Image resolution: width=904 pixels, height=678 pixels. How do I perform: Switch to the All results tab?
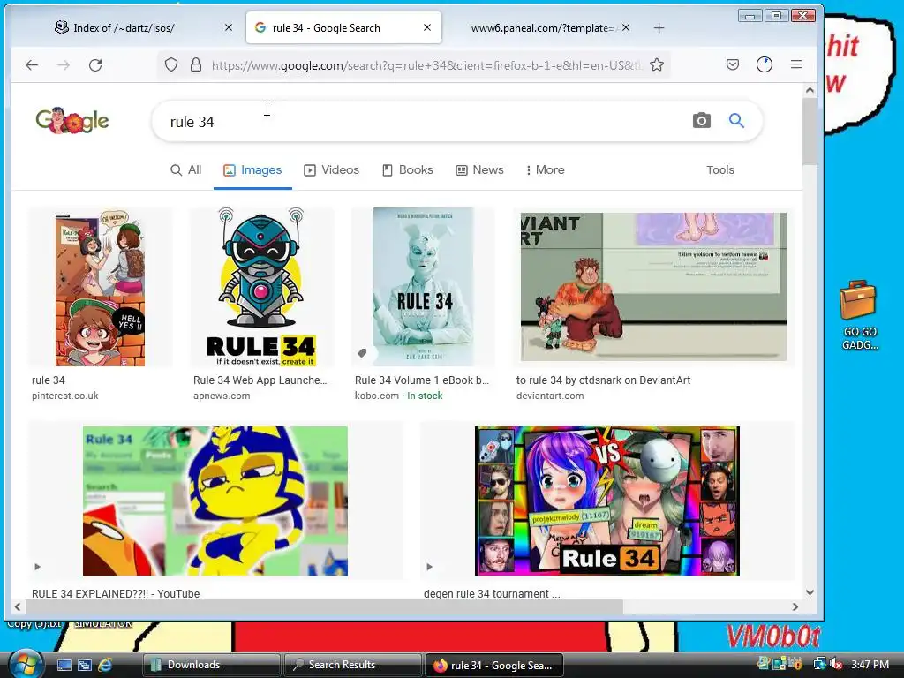pos(185,170)
